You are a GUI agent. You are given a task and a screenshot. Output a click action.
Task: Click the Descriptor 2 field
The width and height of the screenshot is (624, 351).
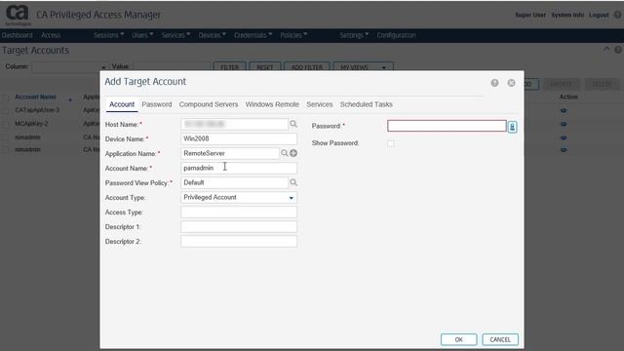[239, 241]
